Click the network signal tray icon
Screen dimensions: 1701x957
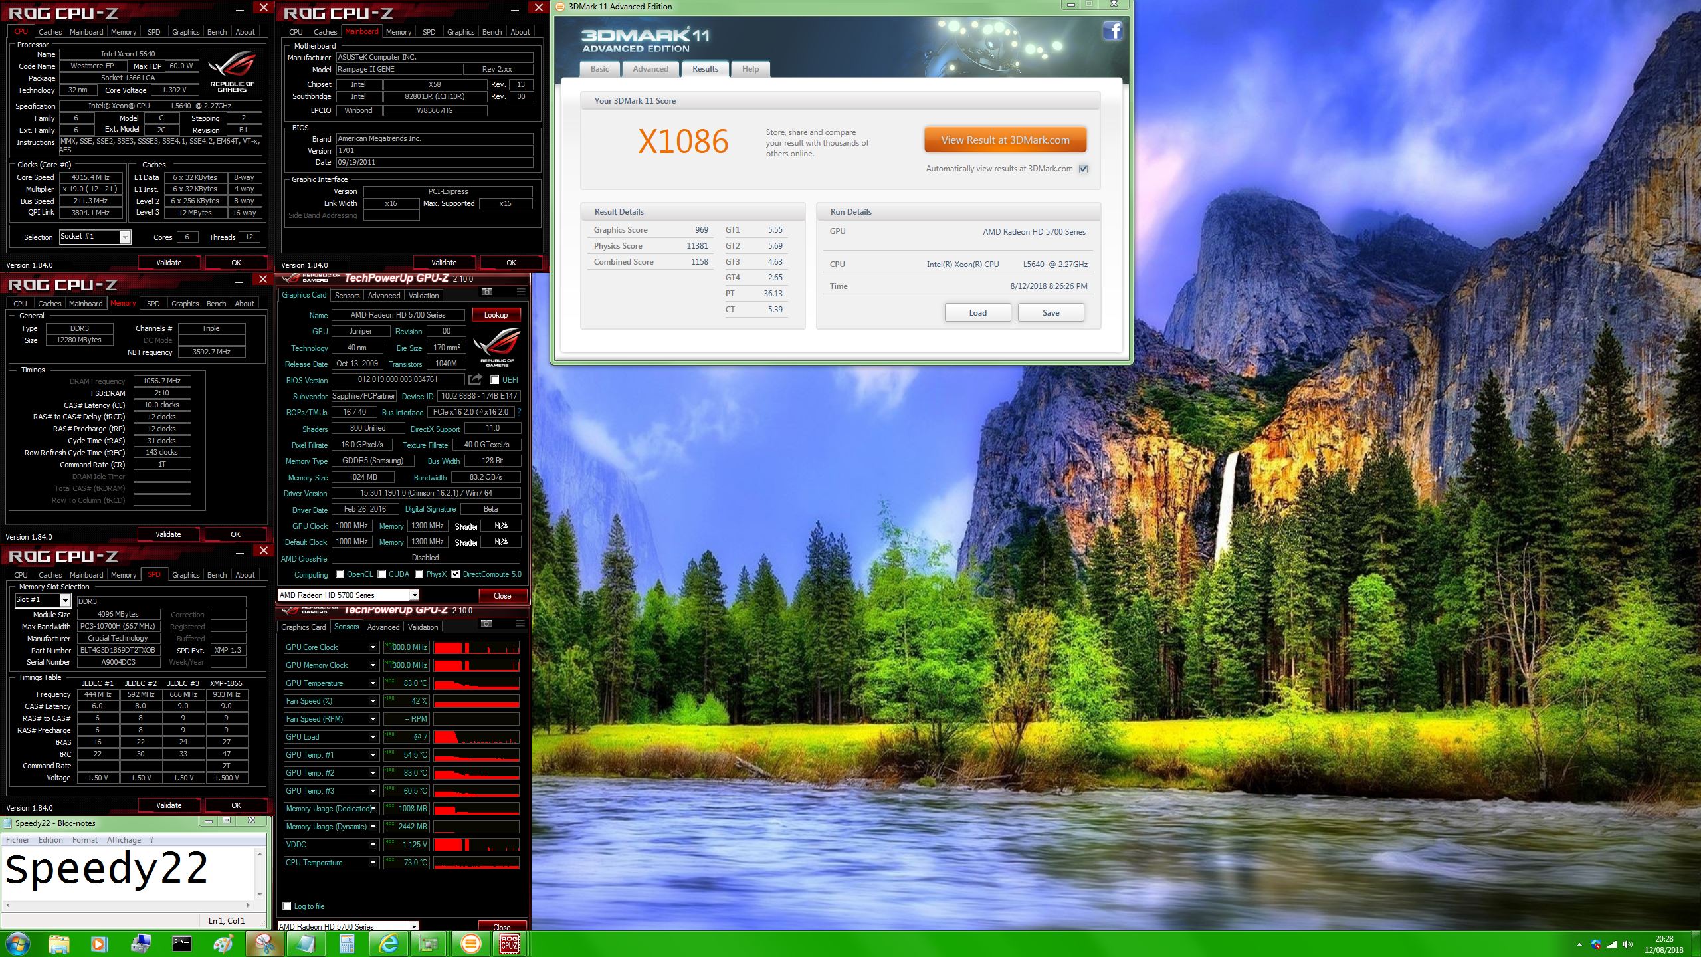[1612, 944]
